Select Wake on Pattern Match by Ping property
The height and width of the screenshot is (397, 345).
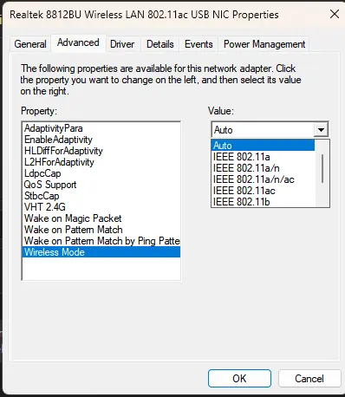[101, 241]
